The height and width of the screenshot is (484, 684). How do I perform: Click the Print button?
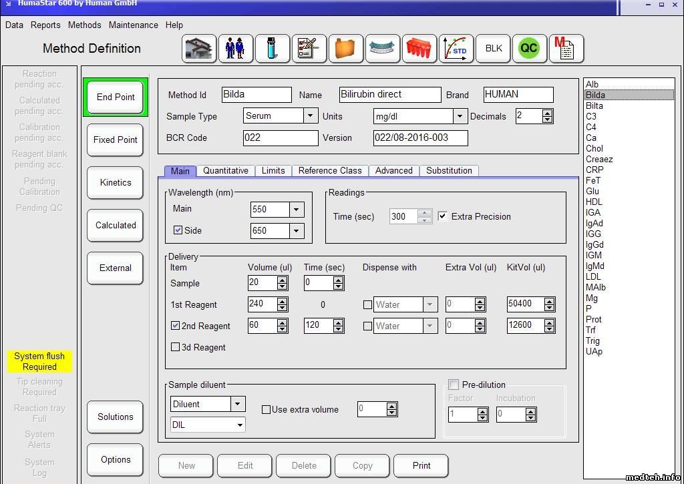click(421, 466)
